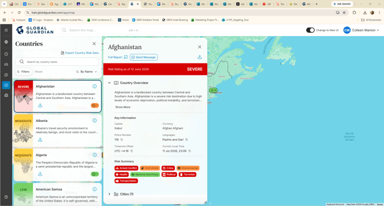The image size is (384, 206).
Task: Open the Filters button
Action: pyautogui.click(x=23, y=72)
